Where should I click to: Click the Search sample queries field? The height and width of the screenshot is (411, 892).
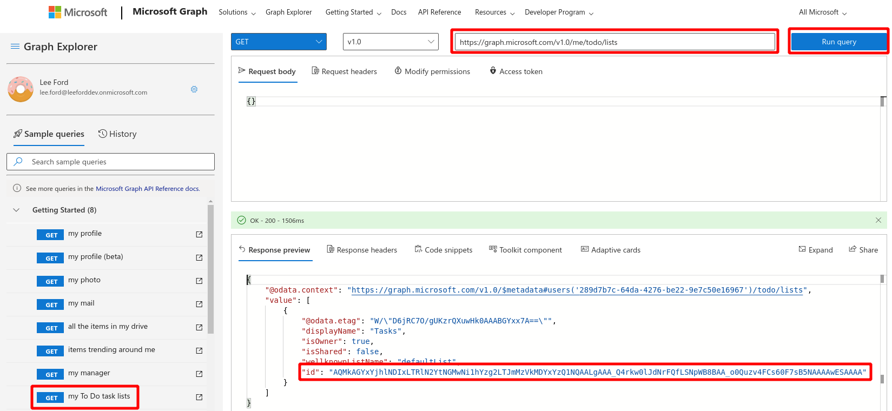coord(110,162)
